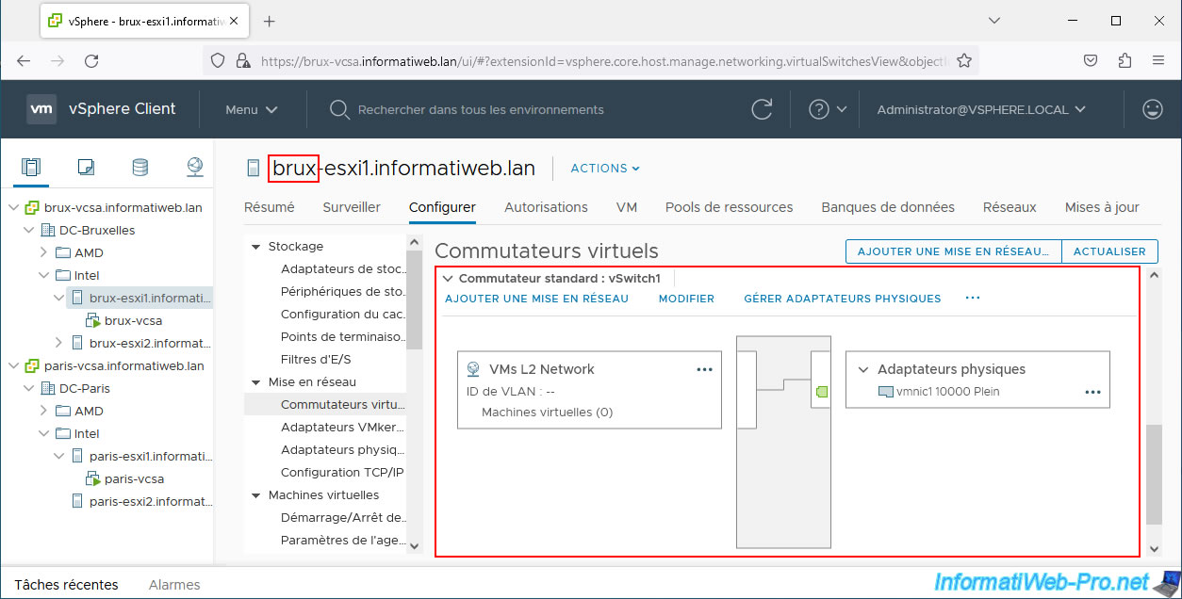Image resolution: width=1182 pixels, height=599 pixels.
Task: Click the host icon beside brux-esxi1 title
Action: tap(253, 169)
